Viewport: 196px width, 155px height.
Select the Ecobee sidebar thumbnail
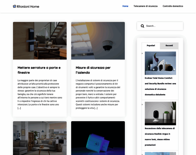click(160, 63)
